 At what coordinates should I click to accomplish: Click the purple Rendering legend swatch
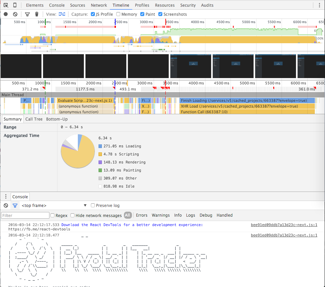tap(100, 162)
